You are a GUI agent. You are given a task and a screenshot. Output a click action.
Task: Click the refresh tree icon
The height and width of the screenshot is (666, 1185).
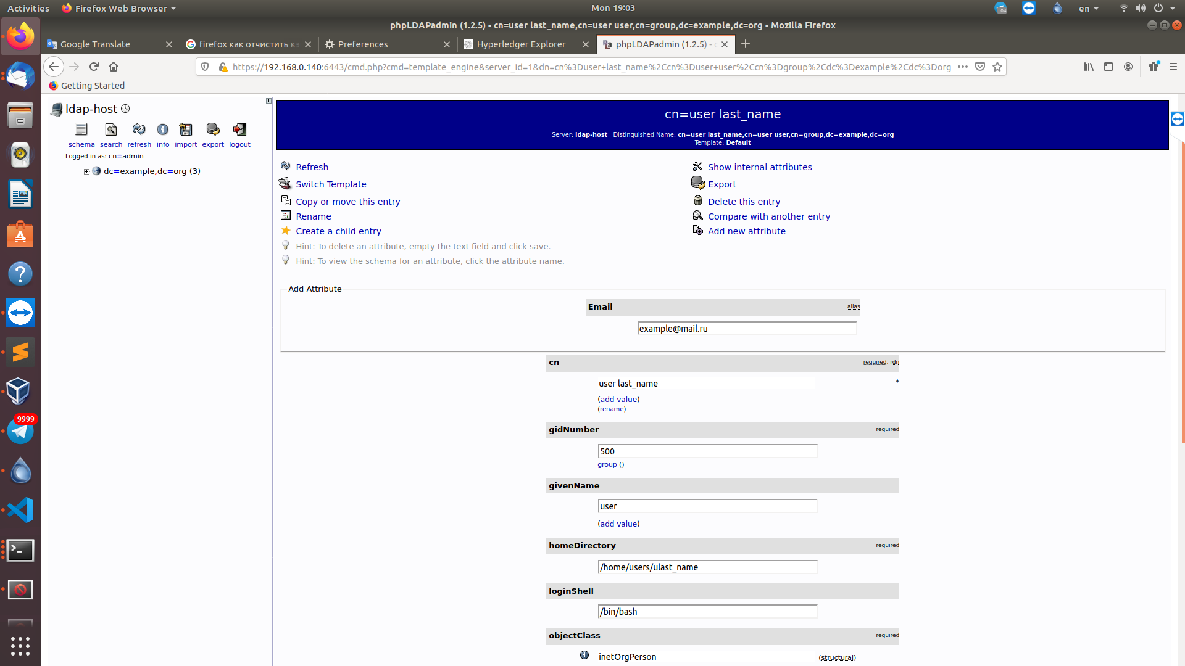(139, 129)
